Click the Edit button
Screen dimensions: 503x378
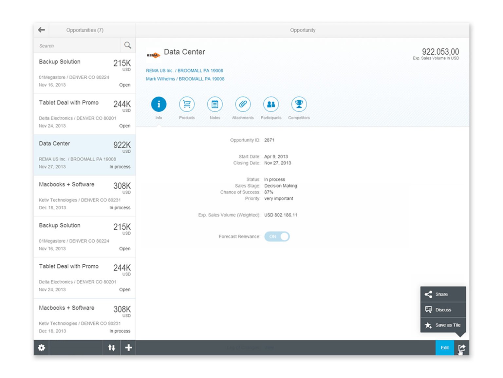[445, 348]
